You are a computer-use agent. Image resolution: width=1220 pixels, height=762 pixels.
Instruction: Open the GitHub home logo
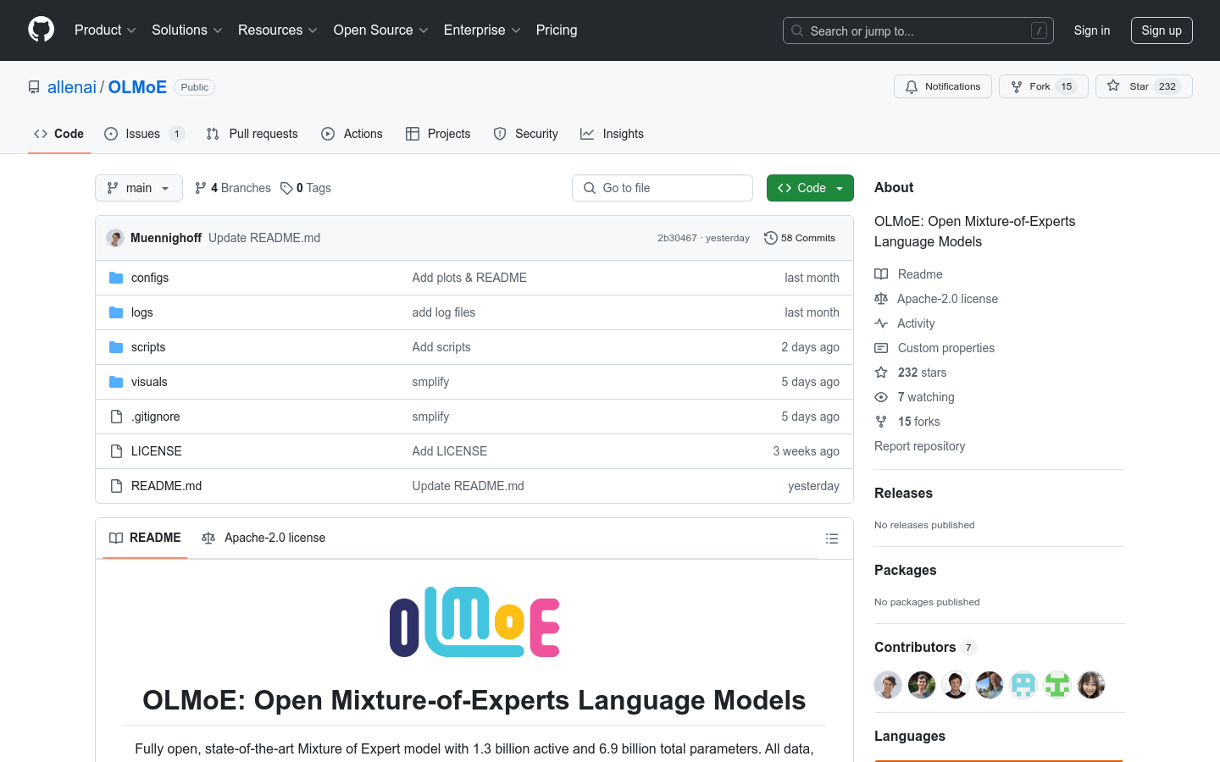click(41, 30)
